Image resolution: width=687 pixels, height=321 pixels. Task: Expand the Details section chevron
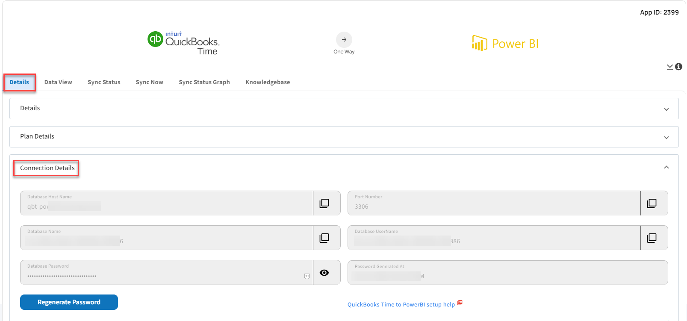point(666,109)
